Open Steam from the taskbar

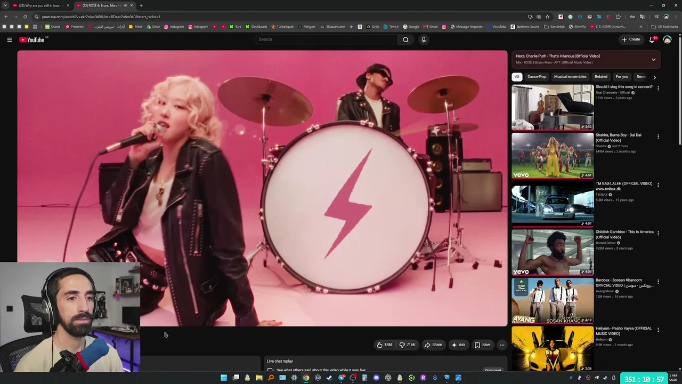(x=329, y=378)
